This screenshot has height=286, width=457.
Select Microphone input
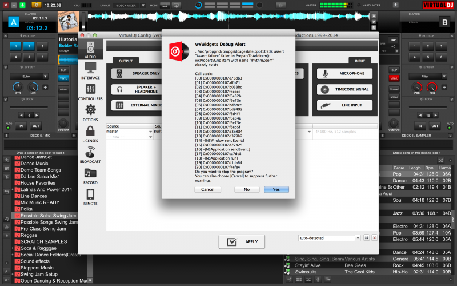(x=344, y=74)
